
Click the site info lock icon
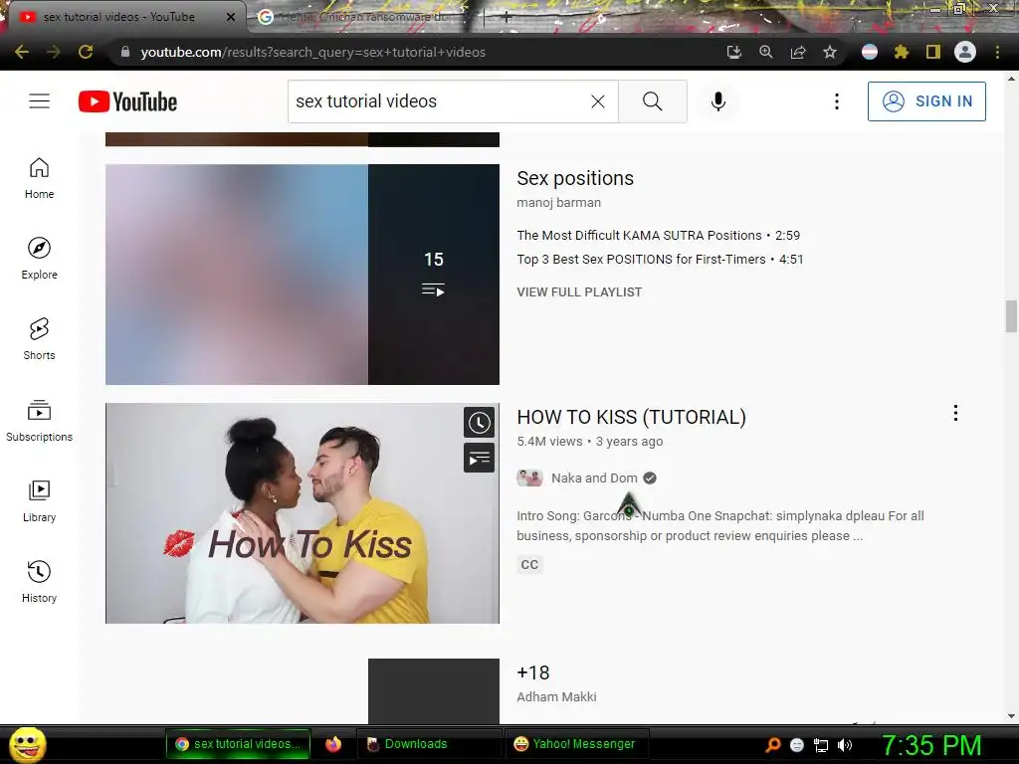(x=125, y=52)
